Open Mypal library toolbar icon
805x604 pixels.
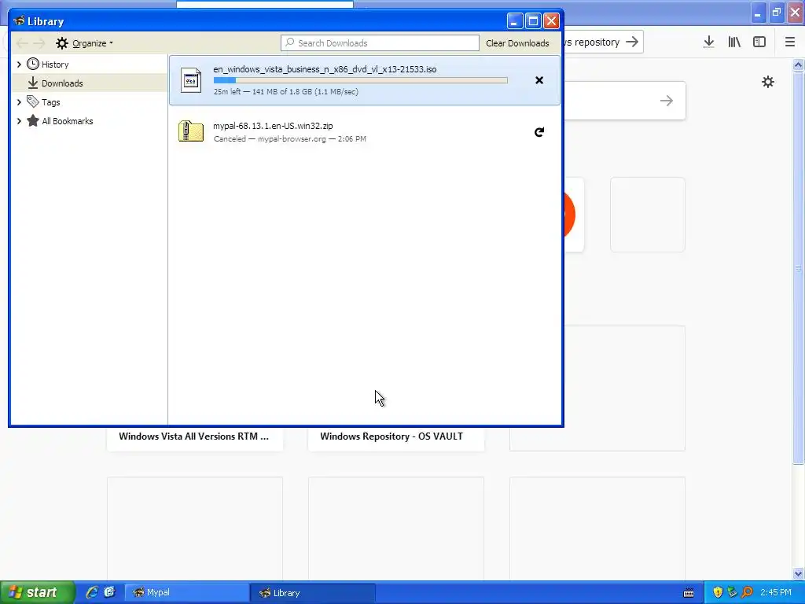click(734, 42)
